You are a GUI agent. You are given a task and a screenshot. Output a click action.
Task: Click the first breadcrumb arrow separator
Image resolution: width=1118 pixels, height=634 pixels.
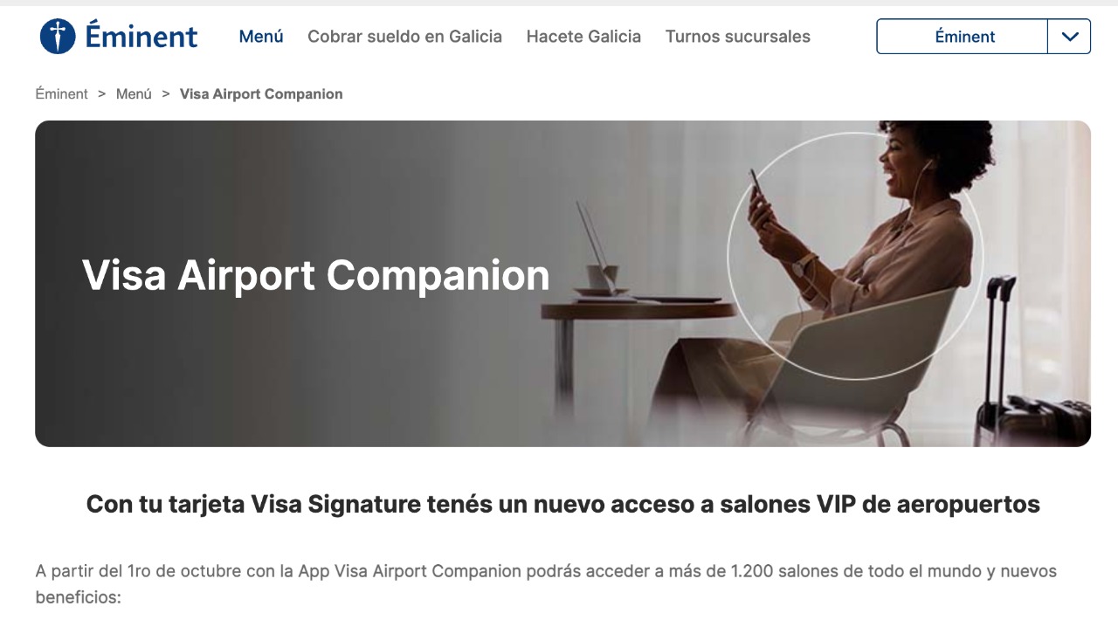tap(102, 93)
